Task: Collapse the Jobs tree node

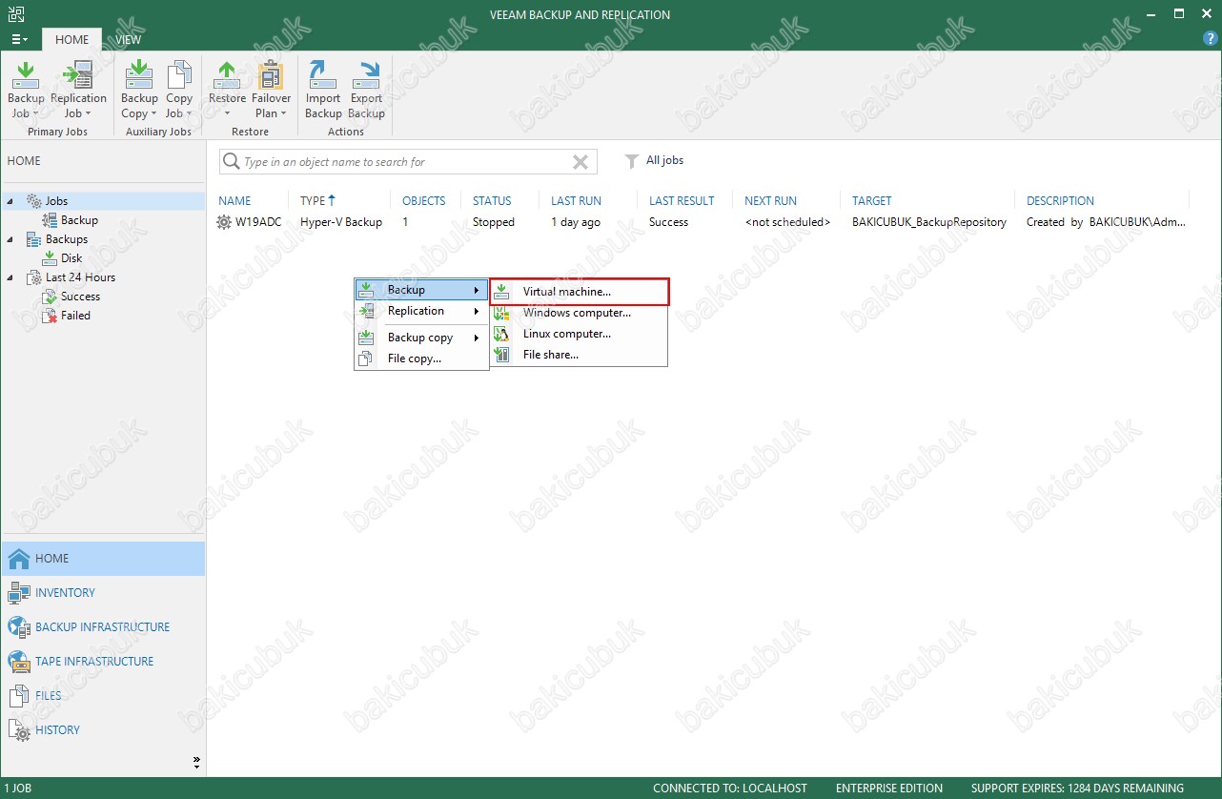Action: coord(11,201)
